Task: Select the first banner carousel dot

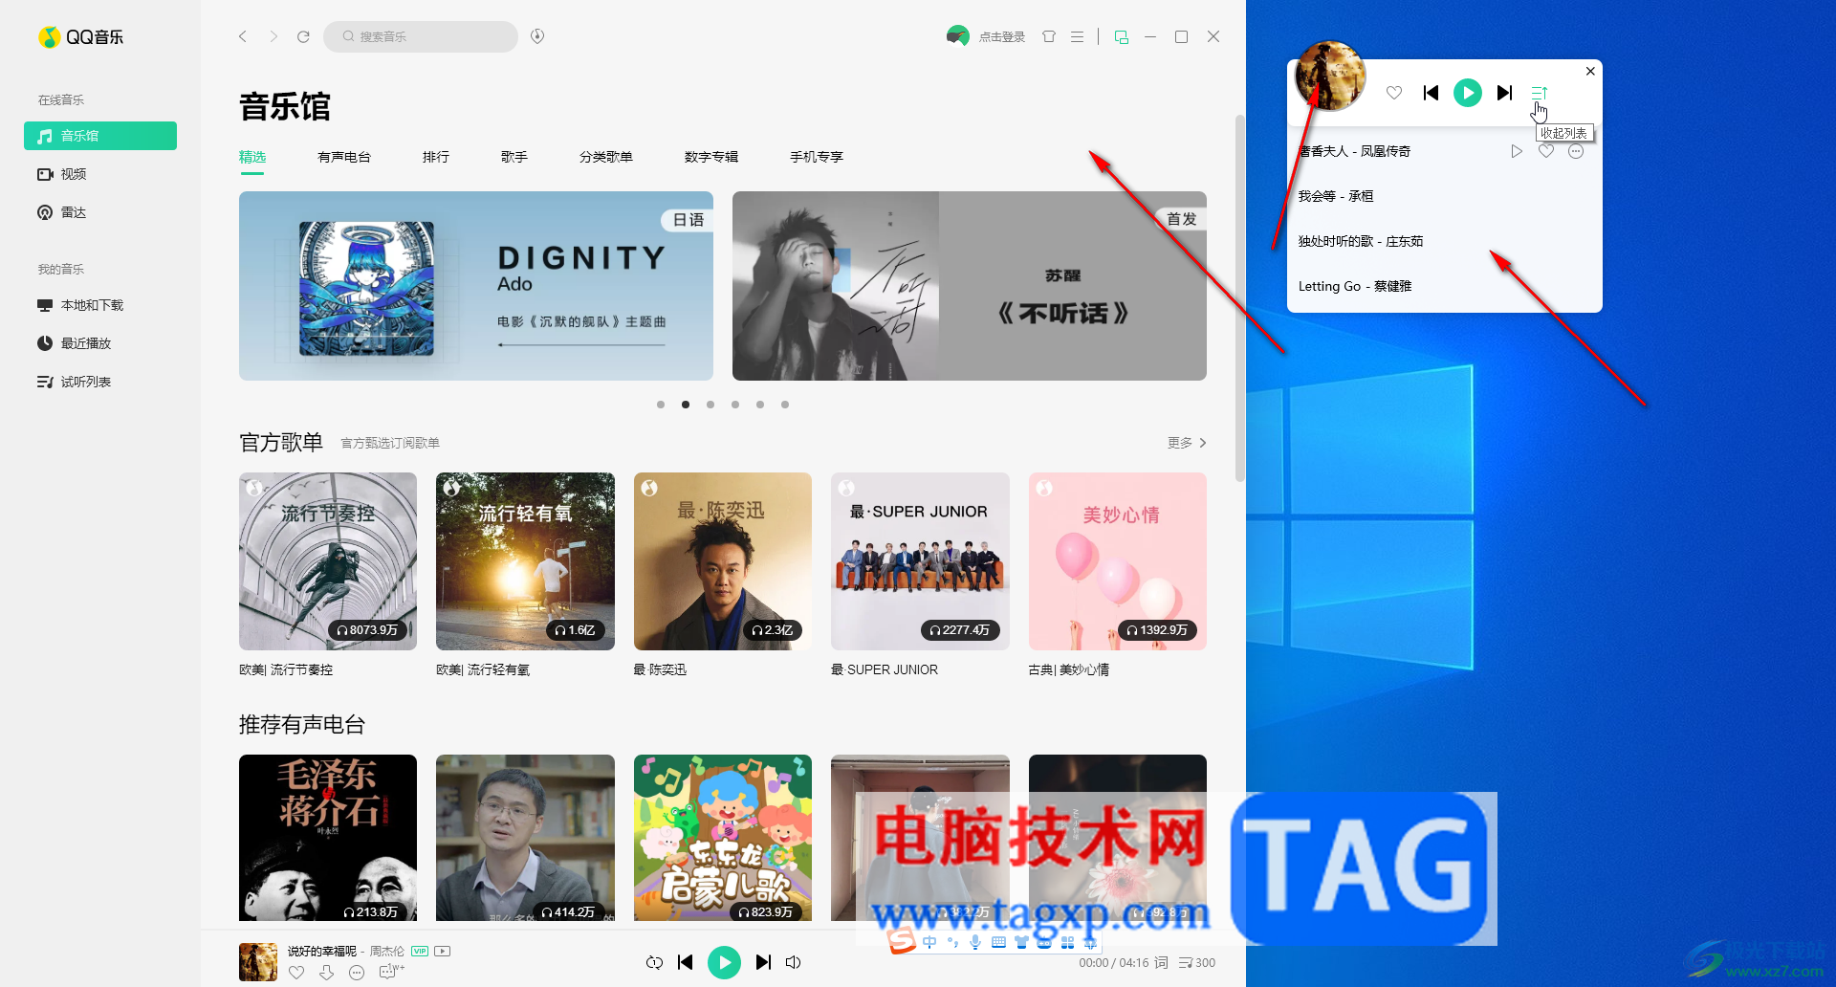Action: coord(661,405)
